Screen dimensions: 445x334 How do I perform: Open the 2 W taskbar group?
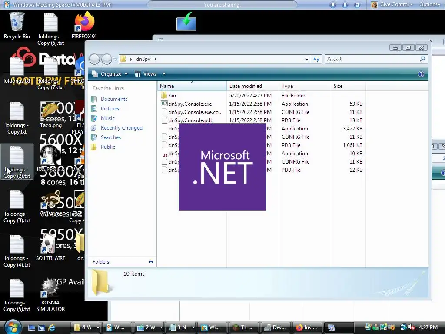click(x=149, y=327)
